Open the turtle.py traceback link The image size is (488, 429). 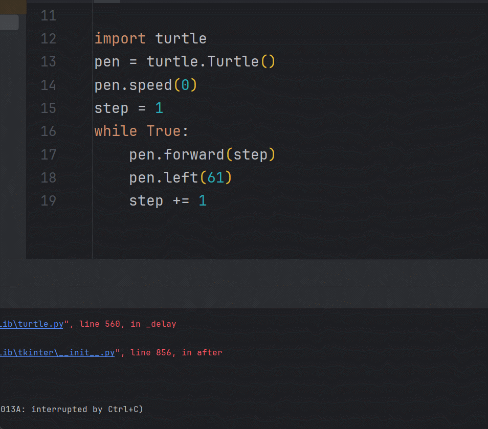(x=32, y=324)
